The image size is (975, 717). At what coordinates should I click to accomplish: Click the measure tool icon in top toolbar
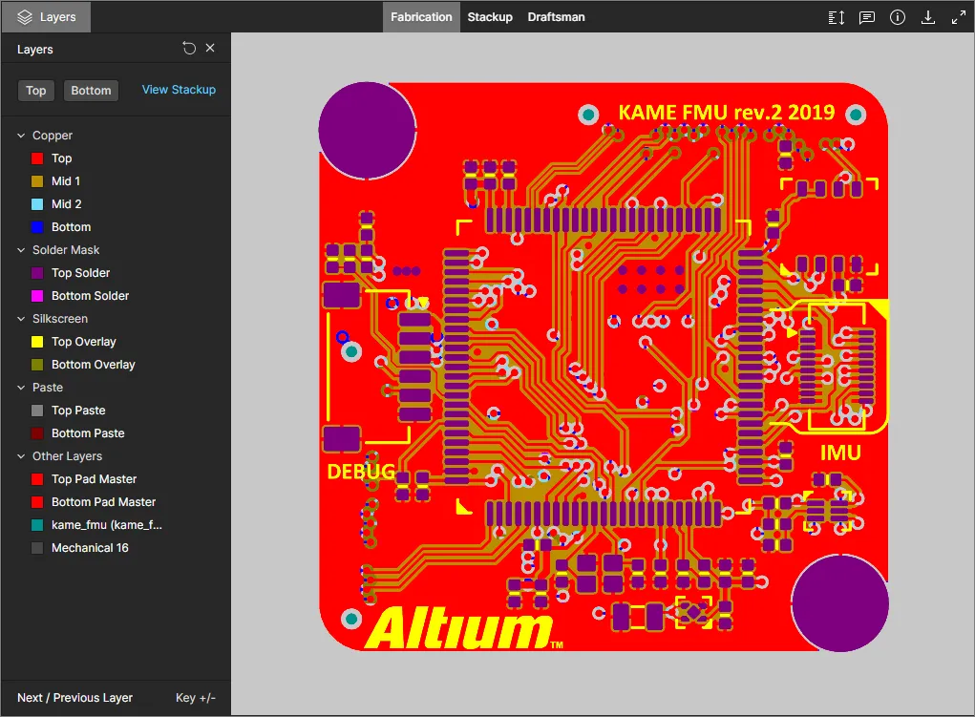coord(836,17)
